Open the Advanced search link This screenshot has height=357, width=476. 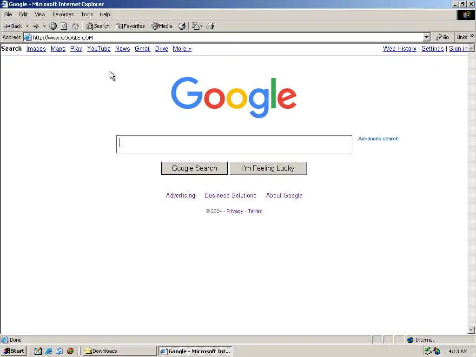click(x=378, y=139)
